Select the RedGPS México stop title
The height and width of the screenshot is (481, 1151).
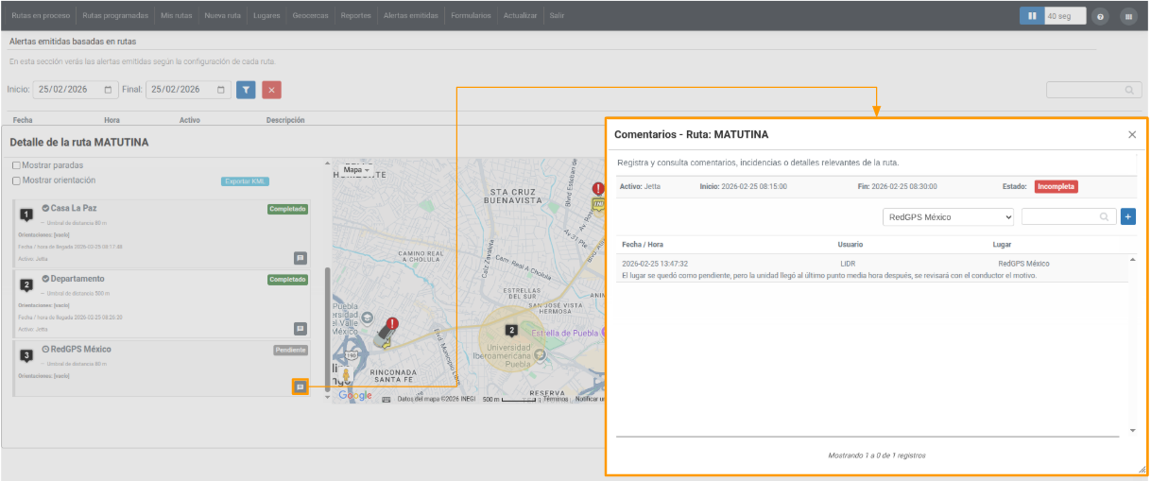coord(81,349)
